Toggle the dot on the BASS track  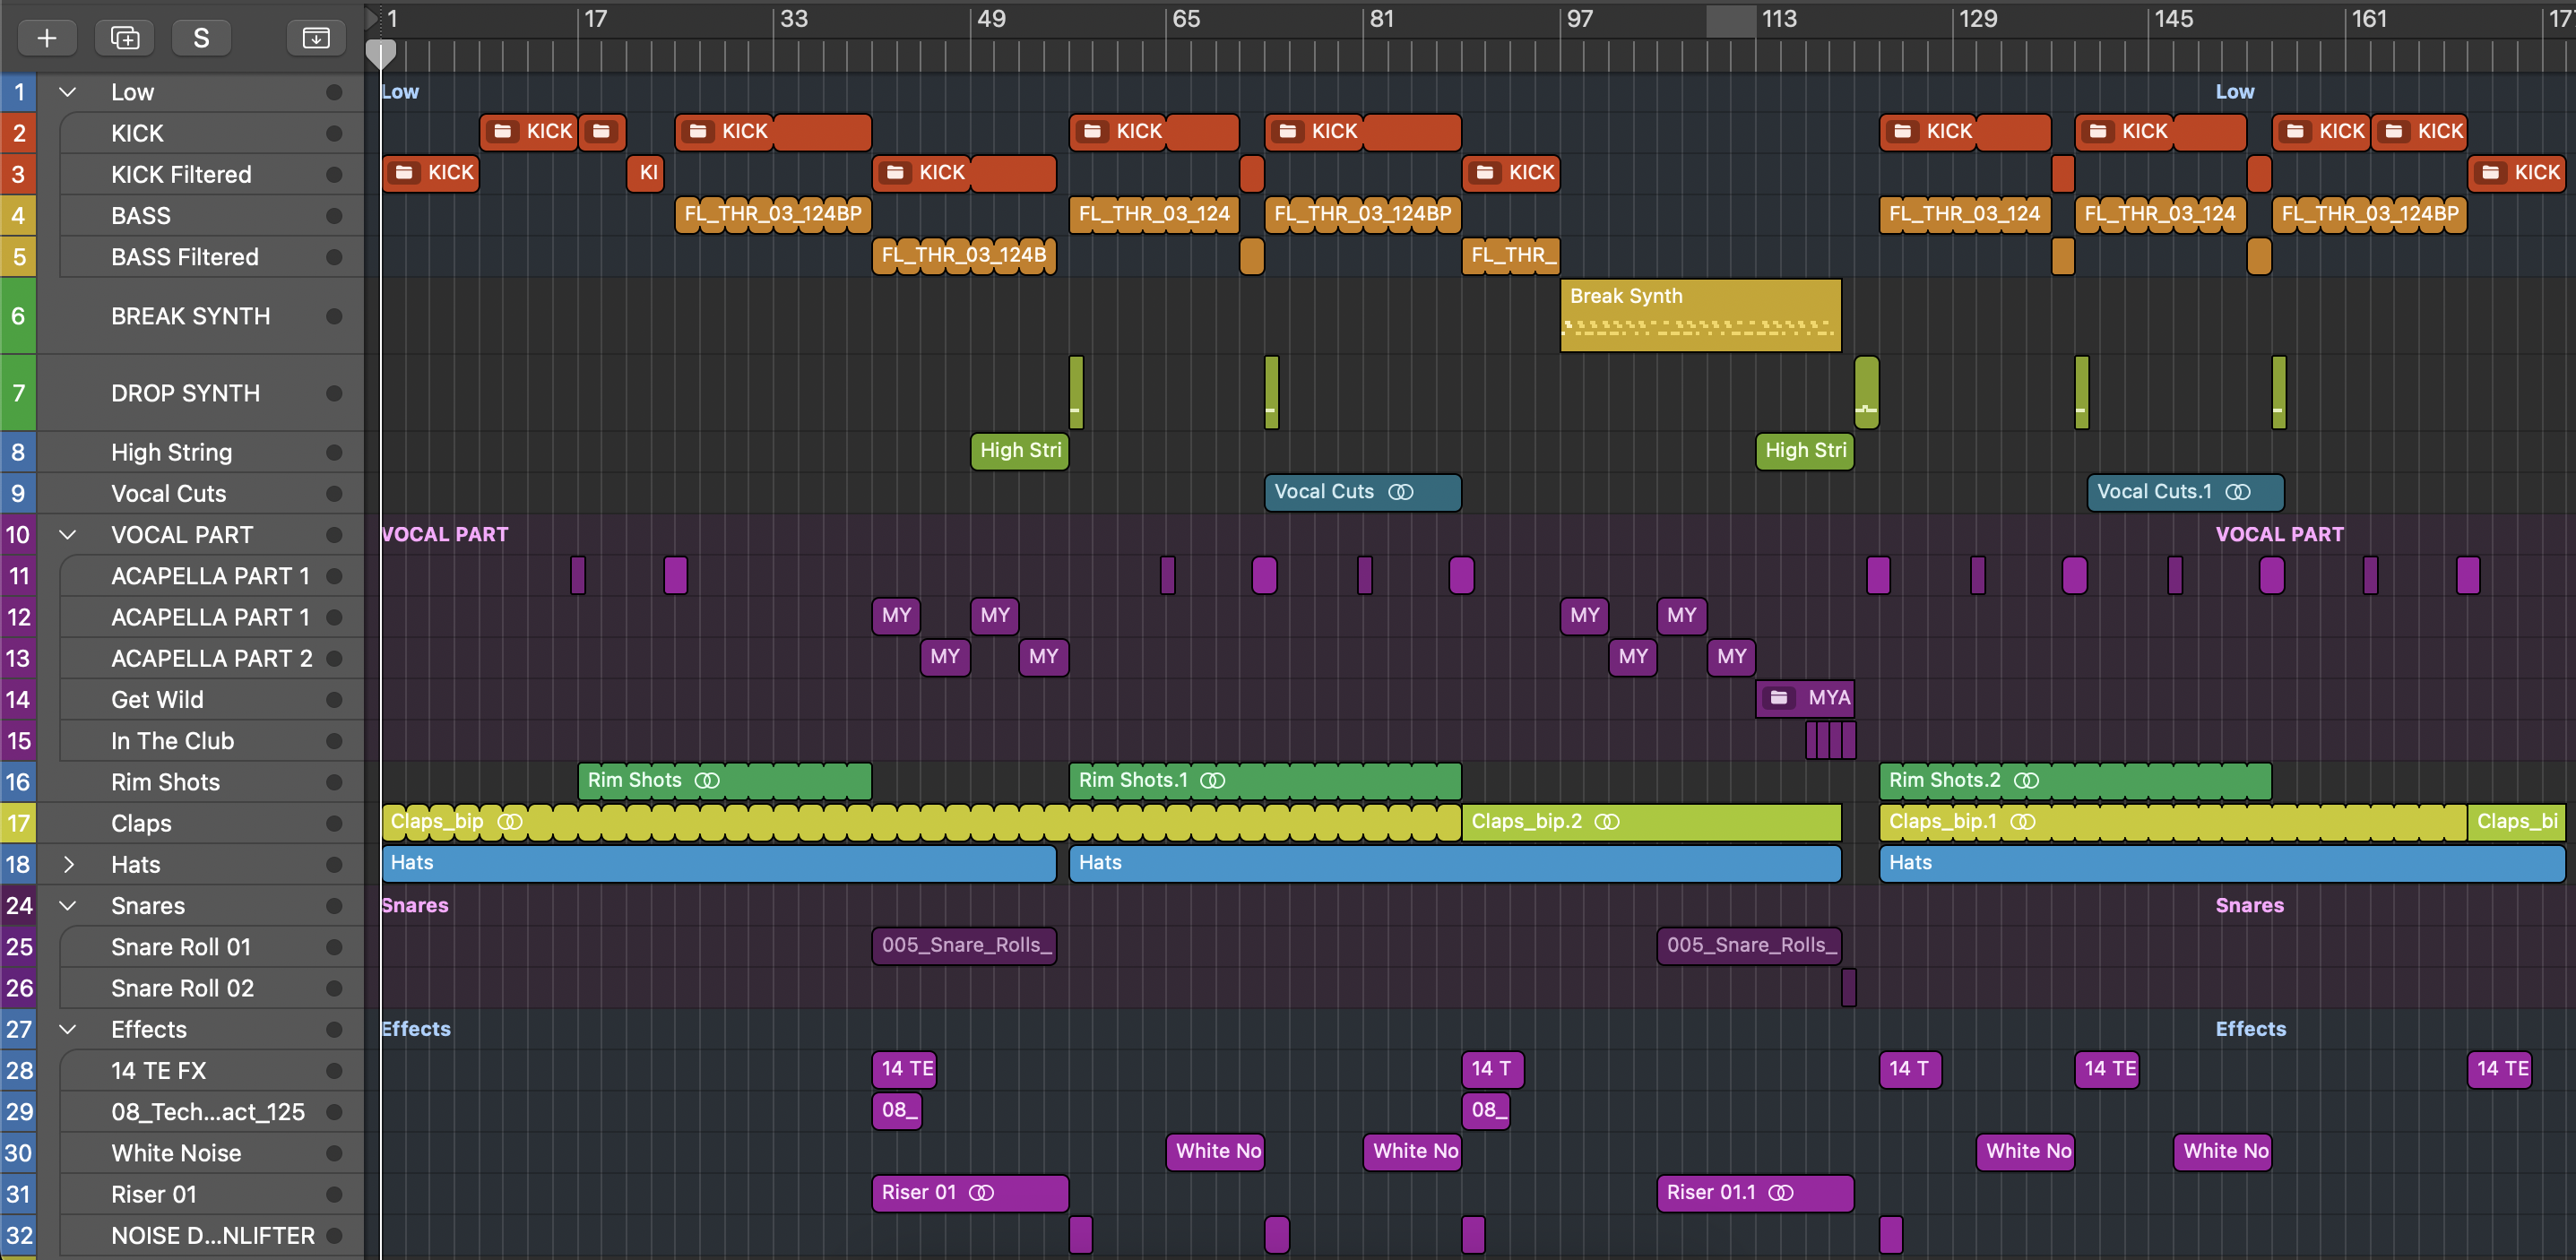[334, 216]
